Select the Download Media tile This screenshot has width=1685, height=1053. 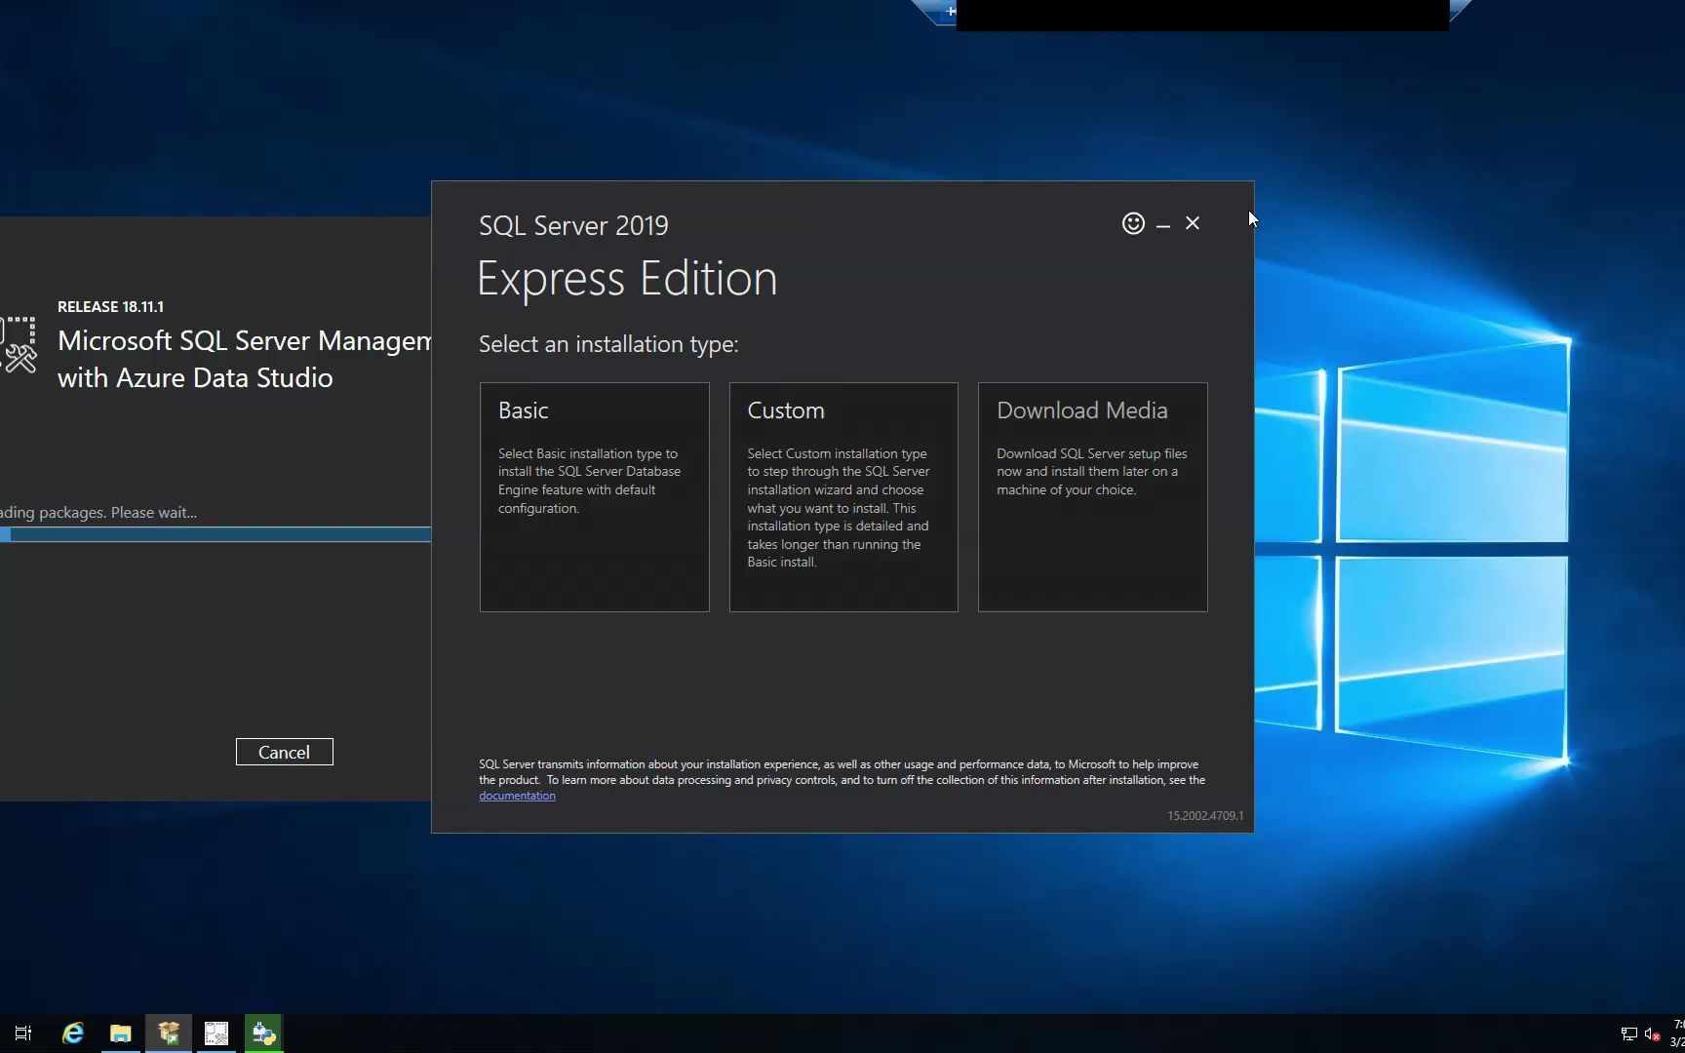coord(1092,497)
